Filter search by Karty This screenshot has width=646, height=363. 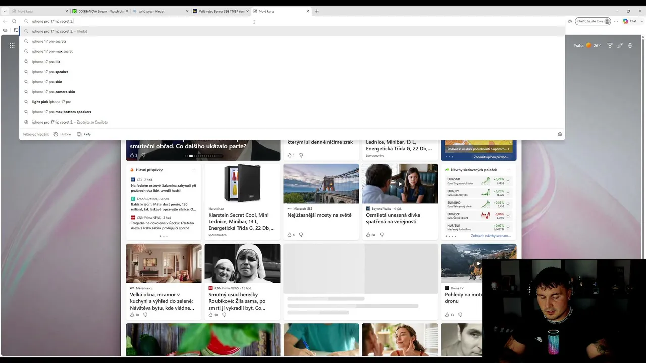[84, 134]
